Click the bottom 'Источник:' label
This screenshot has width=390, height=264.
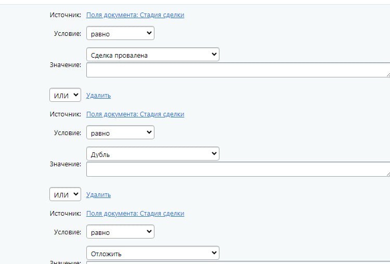(x=66, y=214)
